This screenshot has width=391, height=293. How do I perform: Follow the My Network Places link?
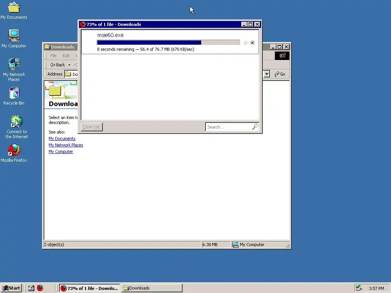pos(66,145)
